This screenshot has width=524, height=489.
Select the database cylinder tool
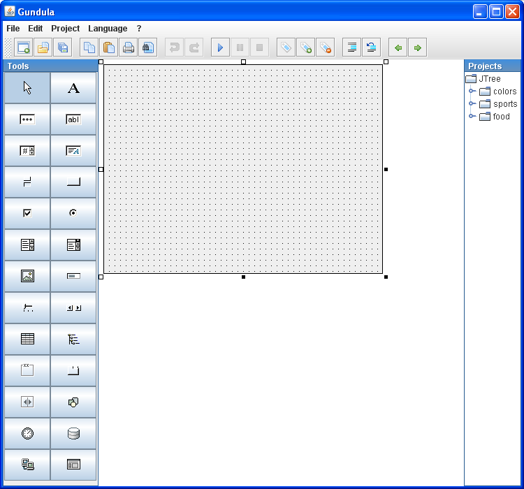(x=73, y=433)
